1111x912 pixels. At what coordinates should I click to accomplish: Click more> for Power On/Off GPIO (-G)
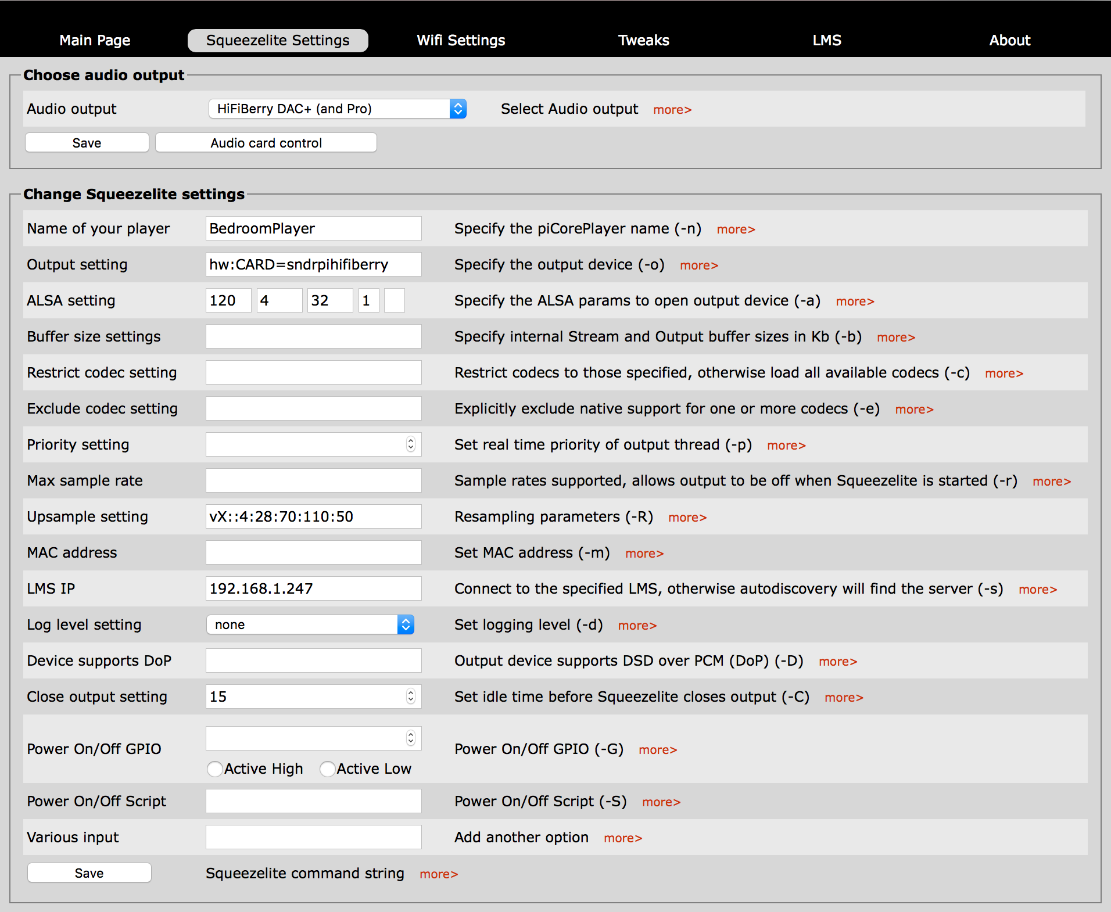658,750
